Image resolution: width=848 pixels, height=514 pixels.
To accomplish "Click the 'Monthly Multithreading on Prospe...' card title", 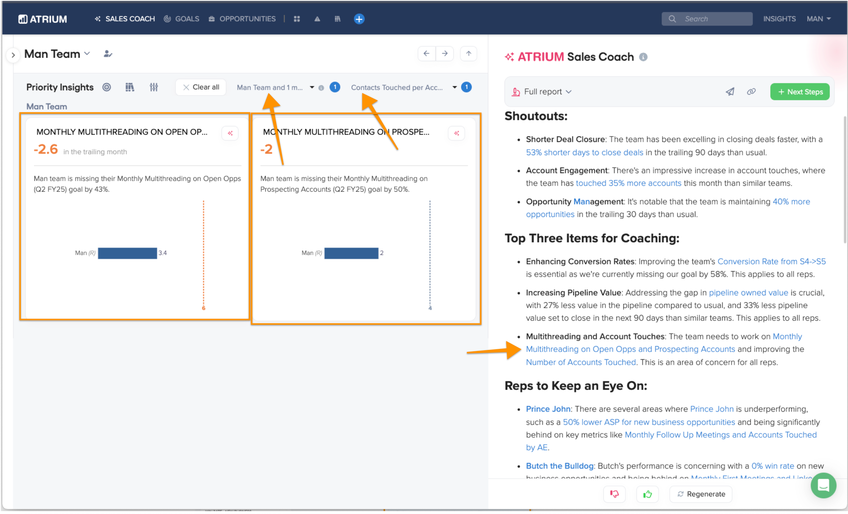I will (x=346, y=132).
